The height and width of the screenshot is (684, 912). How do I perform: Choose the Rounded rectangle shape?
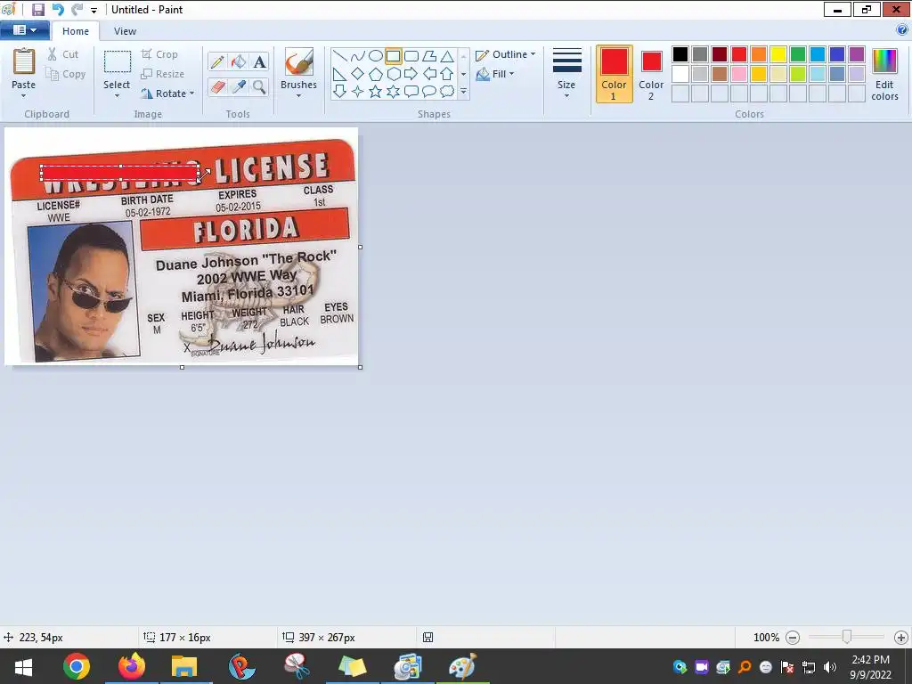coord(411,56)
